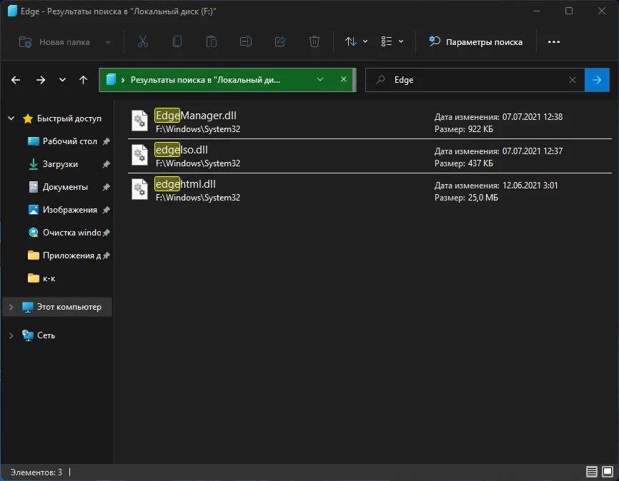Expand the Новая папка dropdown arrow

(108, 42)
